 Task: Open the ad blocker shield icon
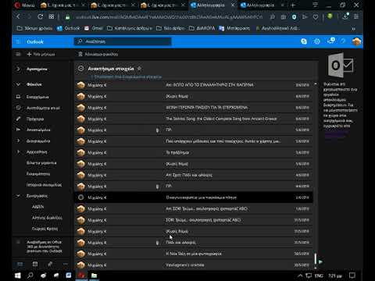294,17
